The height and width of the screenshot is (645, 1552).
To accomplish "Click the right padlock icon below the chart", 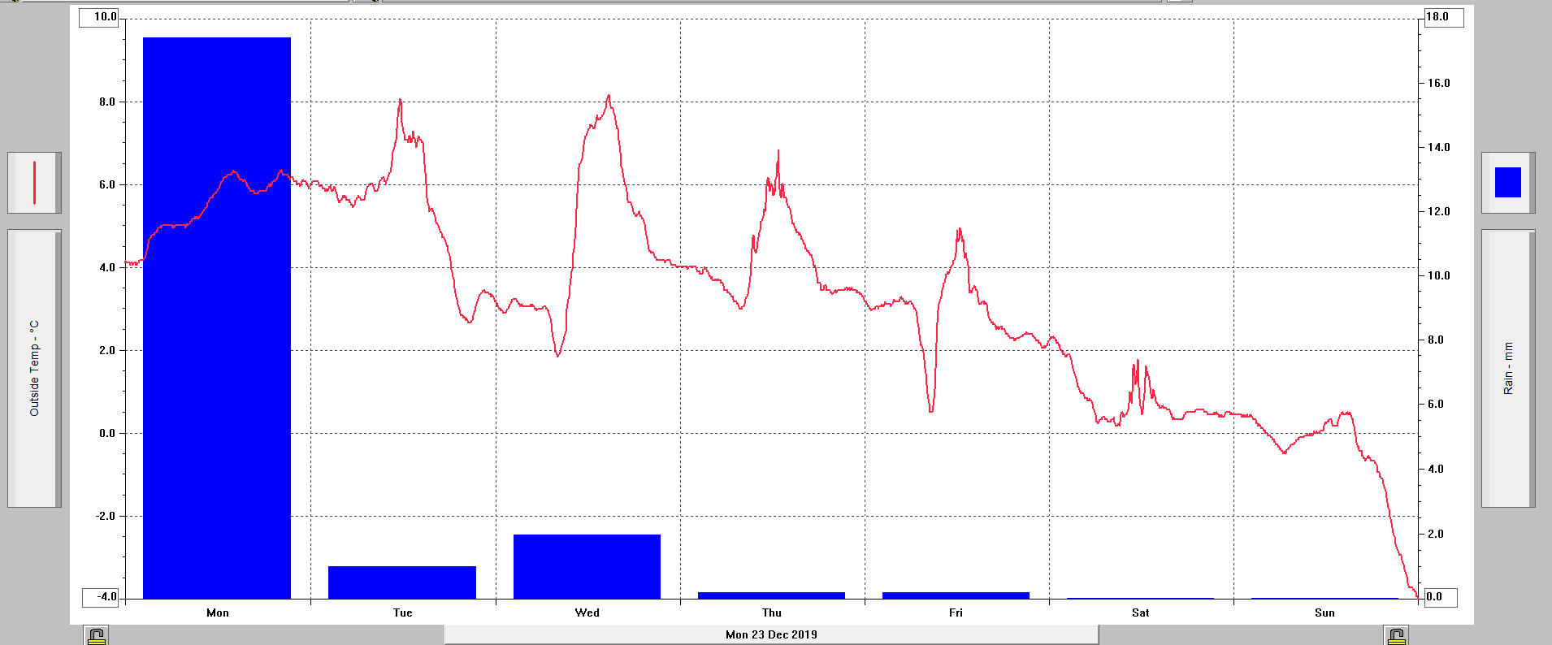I will [1396, 636].
